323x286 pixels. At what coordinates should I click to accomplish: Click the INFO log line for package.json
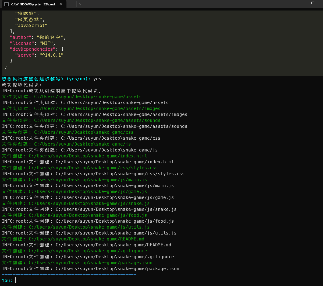click(90, 269)
